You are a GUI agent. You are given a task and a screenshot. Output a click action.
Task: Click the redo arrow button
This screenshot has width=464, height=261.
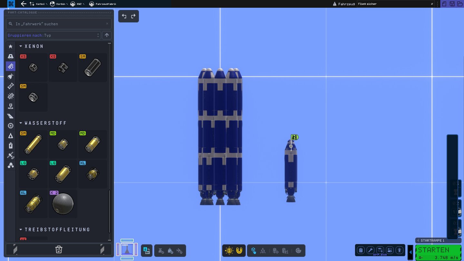(133, 16)
